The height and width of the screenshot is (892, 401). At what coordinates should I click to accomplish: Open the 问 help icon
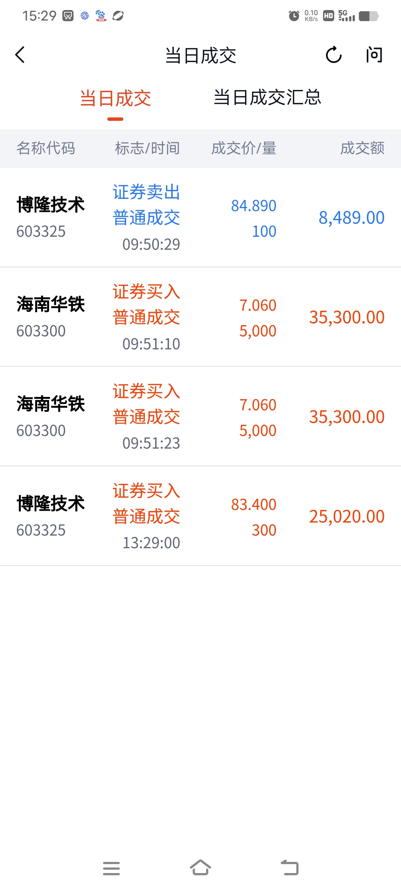click(x=374, y=55)
